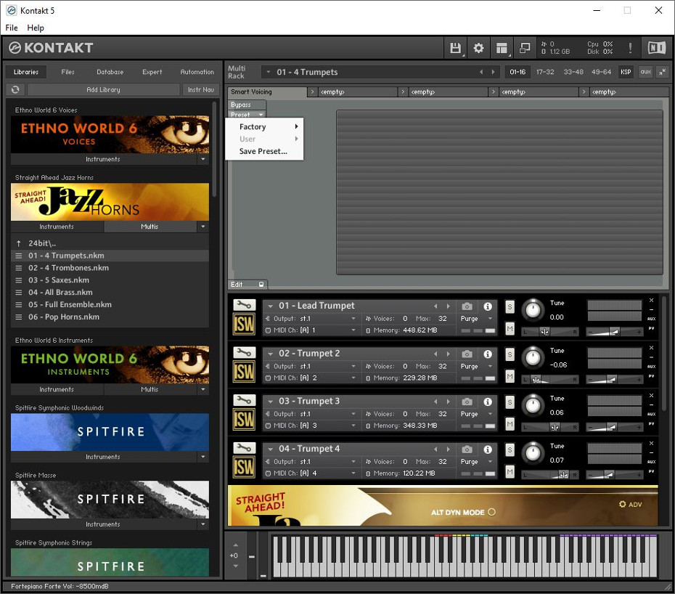
Task: Switch to the Database tab
Action: (110, 72)
